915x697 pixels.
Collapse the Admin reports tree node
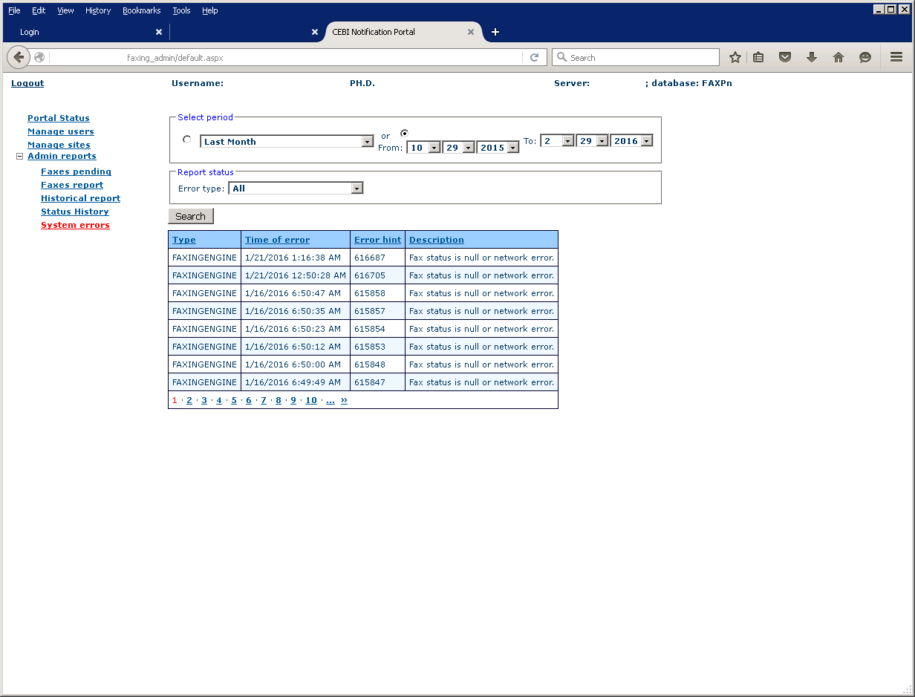[x=20, y=157]
